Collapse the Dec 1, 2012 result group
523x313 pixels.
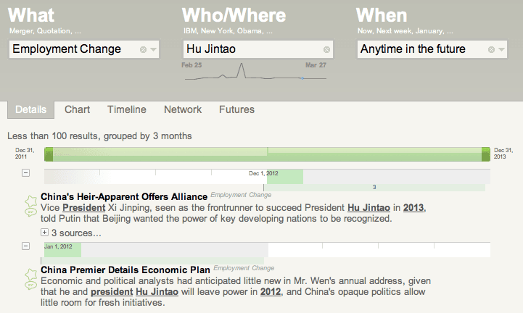click(x=25, y=172)
